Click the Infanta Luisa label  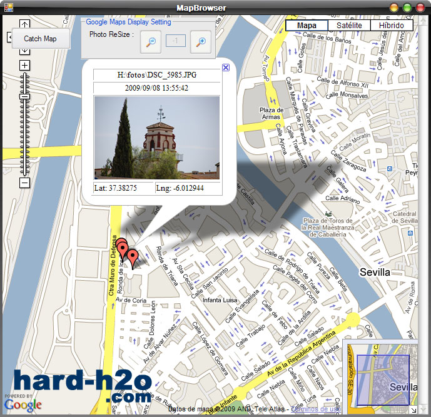(220, 300)
